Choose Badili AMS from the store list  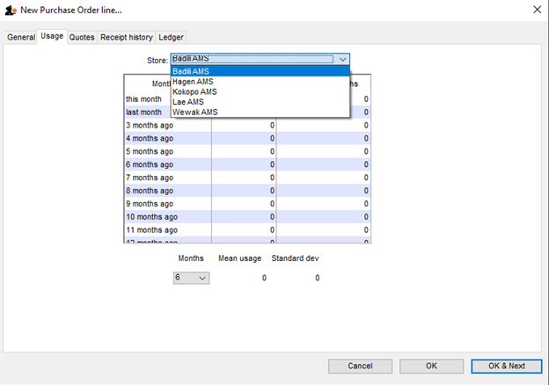pyautogui.click(x=260, y=71)
